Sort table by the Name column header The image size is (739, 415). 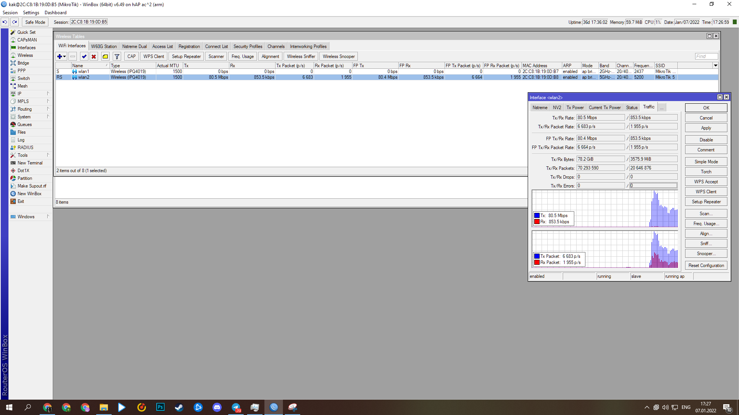[x=90, y=66]
